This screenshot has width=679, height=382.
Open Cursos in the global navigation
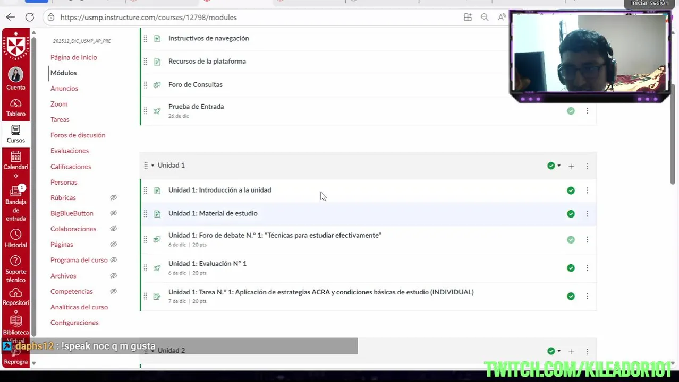[x=16, y=134]
